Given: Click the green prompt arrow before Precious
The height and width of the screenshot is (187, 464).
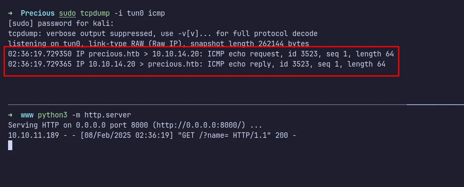Looking at the screenshot, I should [x=10, y=13].
